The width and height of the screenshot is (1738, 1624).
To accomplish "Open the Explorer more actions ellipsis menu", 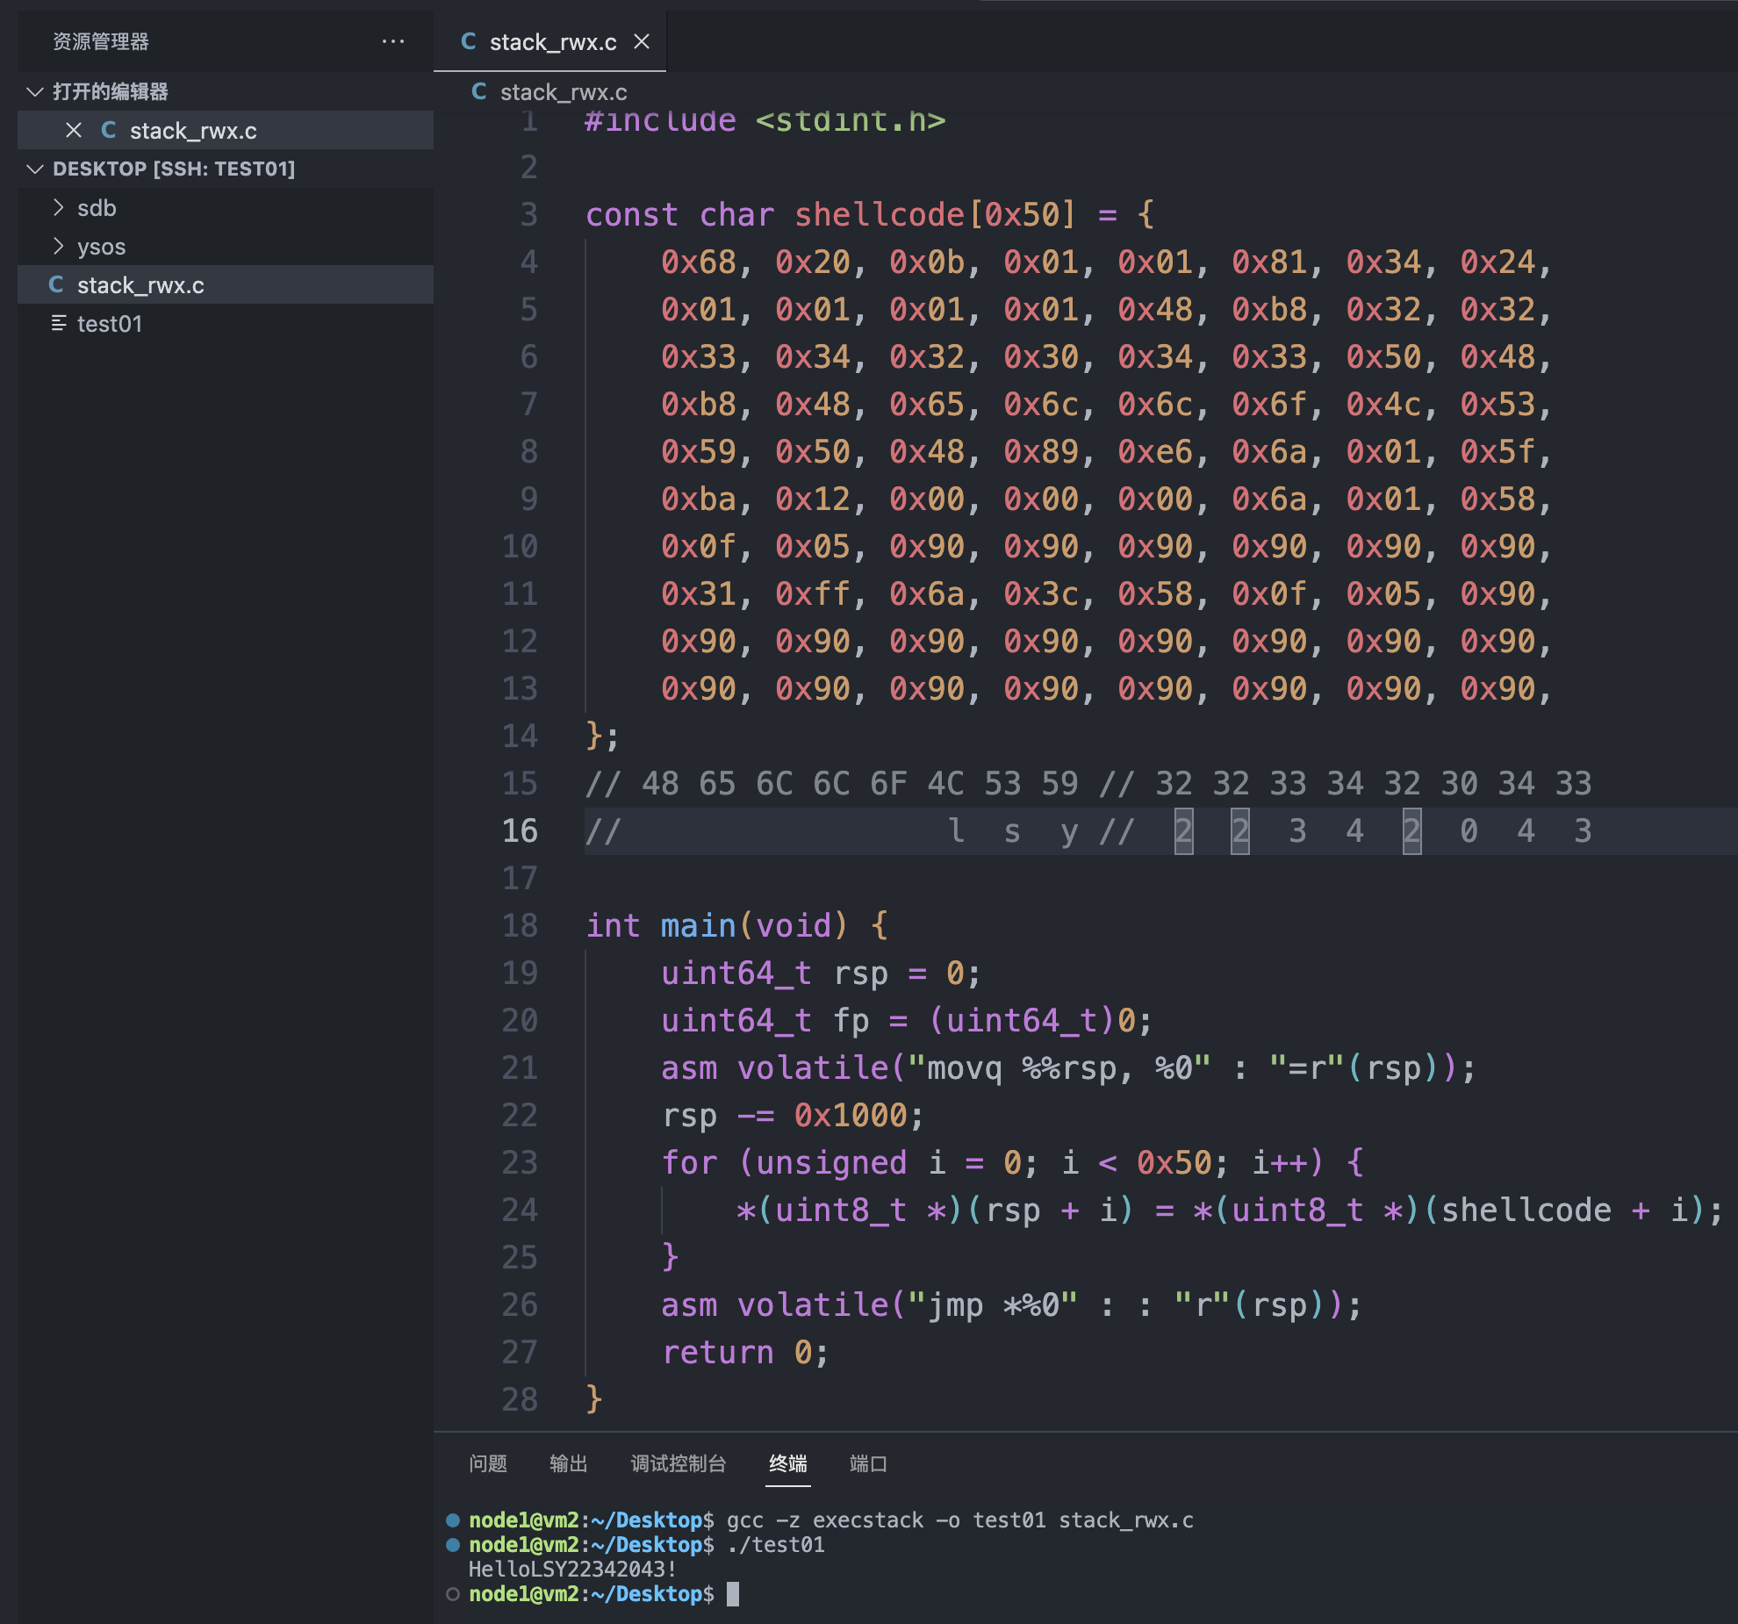I will pos(393,41).
